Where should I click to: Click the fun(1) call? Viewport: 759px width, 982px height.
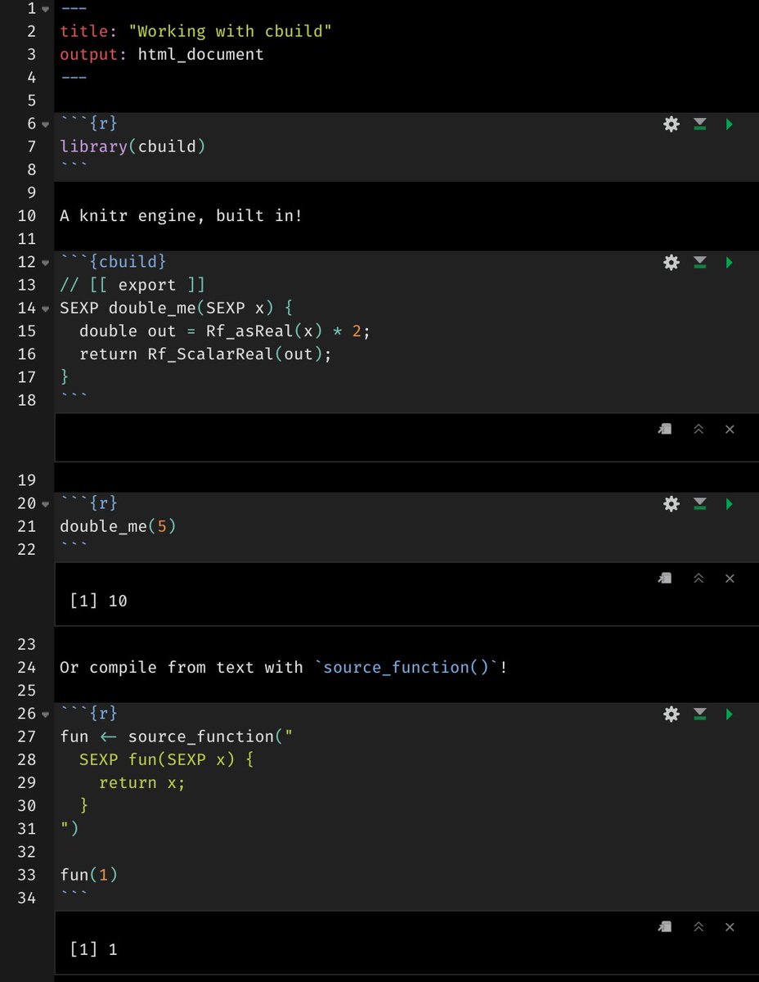click(89, 875)
